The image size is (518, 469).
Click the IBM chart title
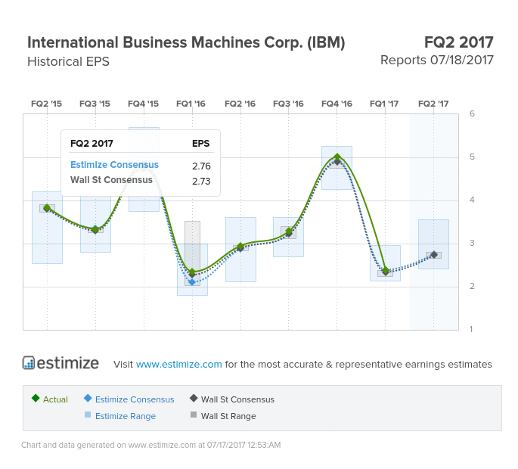186,42
